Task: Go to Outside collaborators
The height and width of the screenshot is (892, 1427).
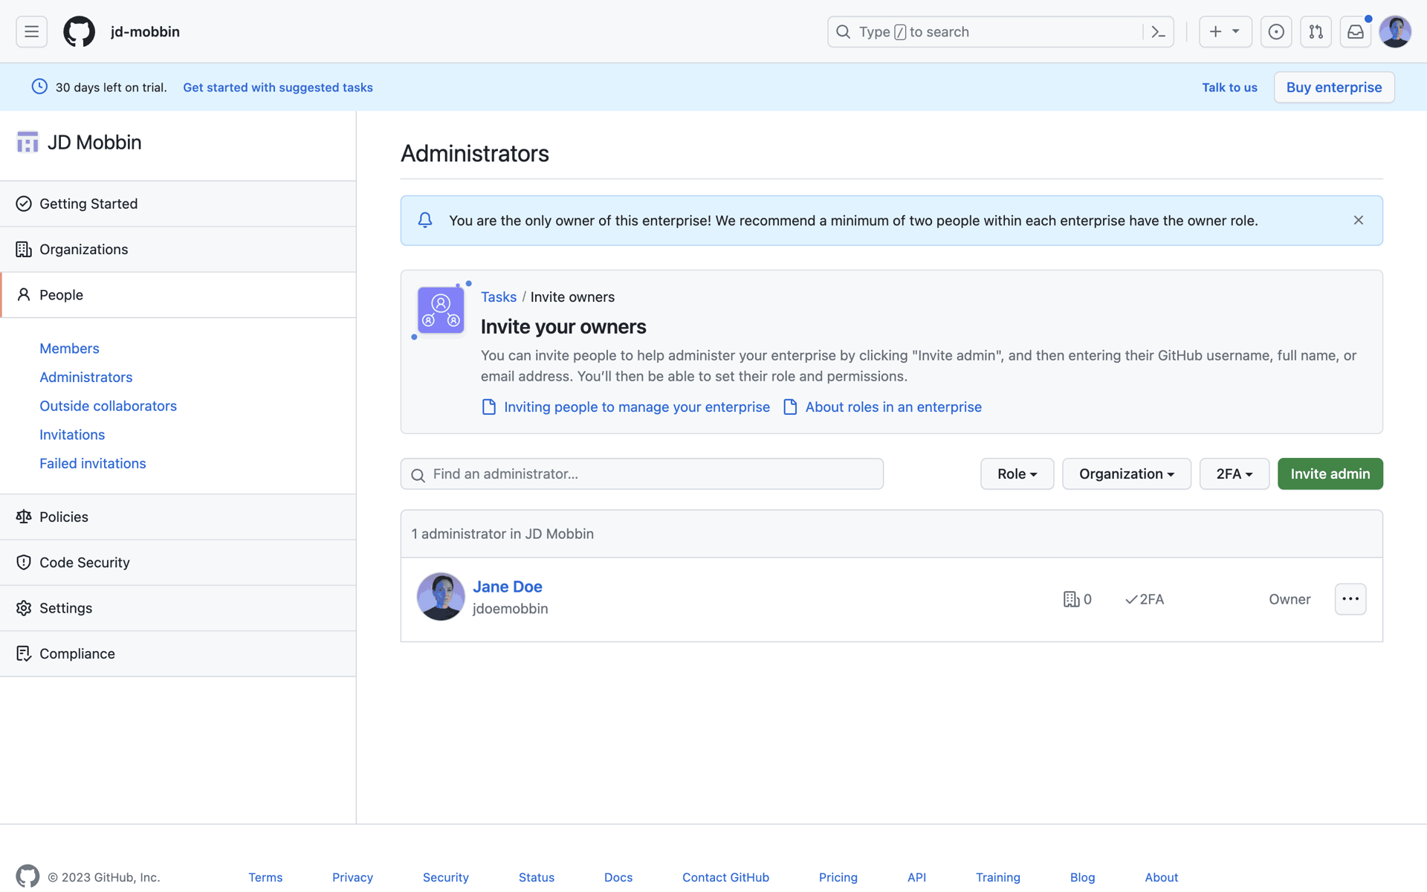Action: pos(108,406)
